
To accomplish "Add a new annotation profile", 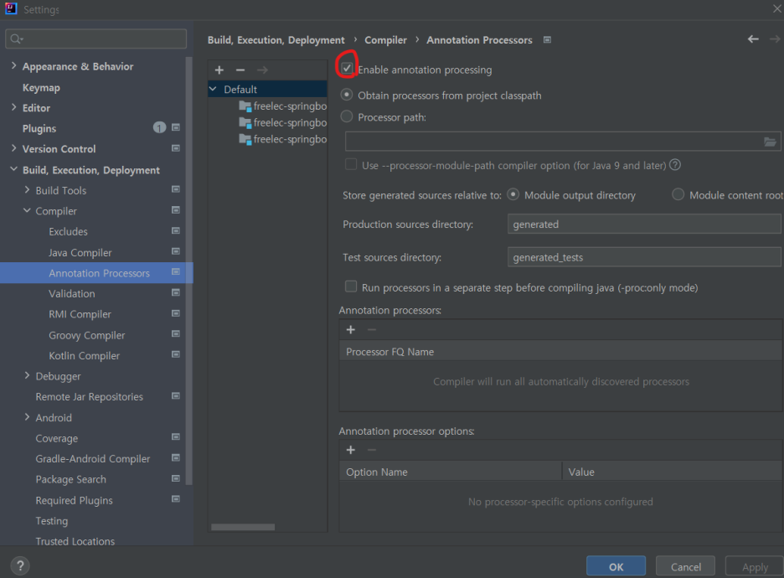I will (219, 70).
